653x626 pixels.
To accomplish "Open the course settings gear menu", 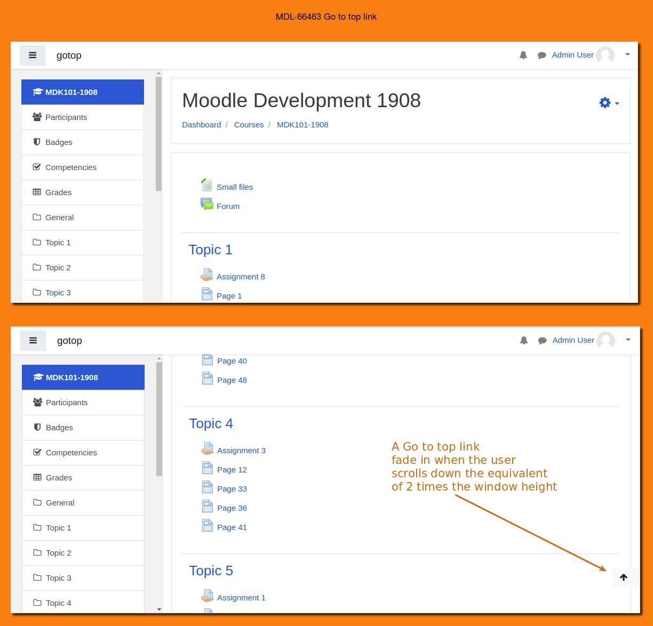I will tap(609, 103).
